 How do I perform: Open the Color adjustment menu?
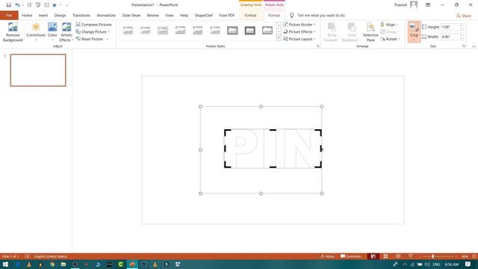coord(52,32)
